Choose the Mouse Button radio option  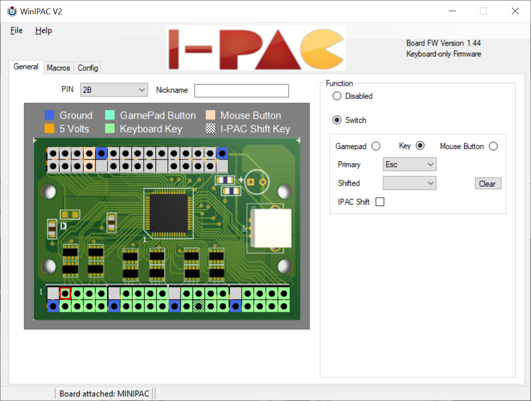pos(493,146)
